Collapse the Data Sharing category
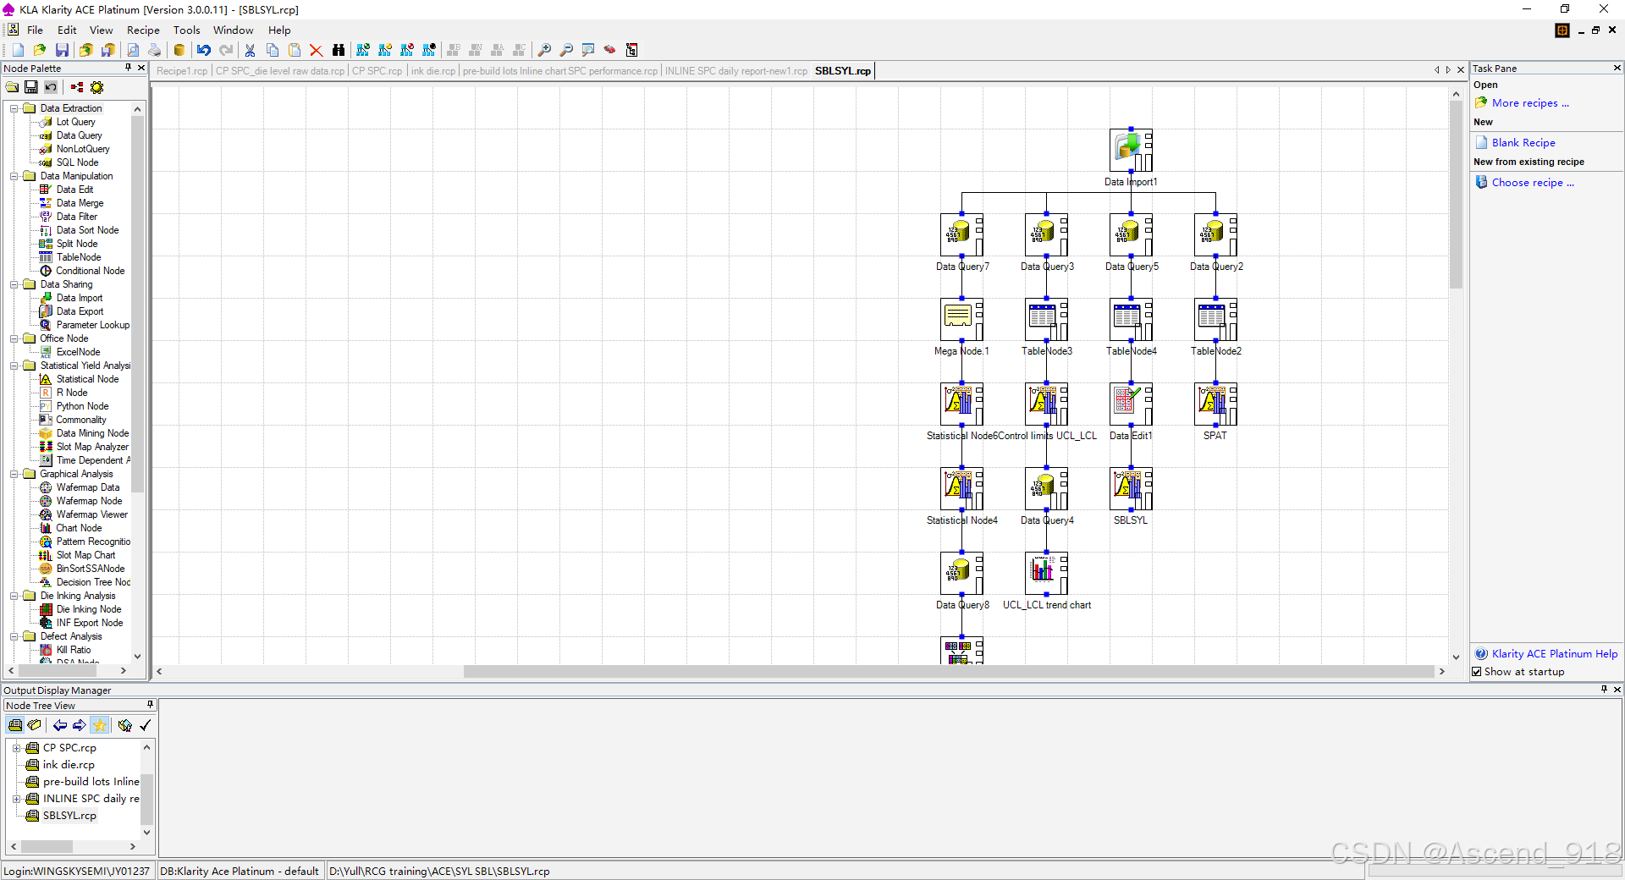This screenshot has width=1625, height=880. point(14,284)
